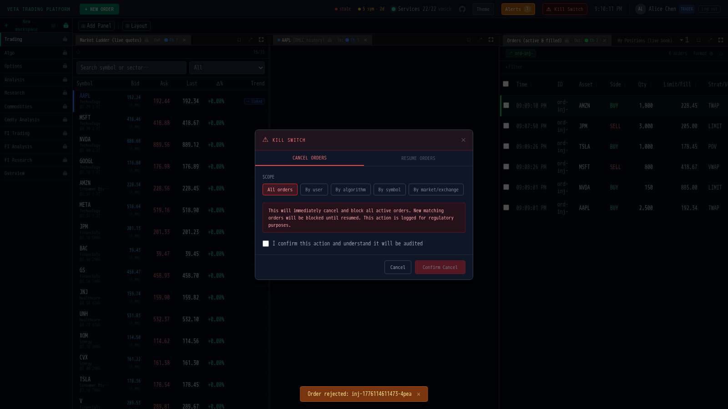Expand the panel tabs overflow dropdown

tap(682, 40)
